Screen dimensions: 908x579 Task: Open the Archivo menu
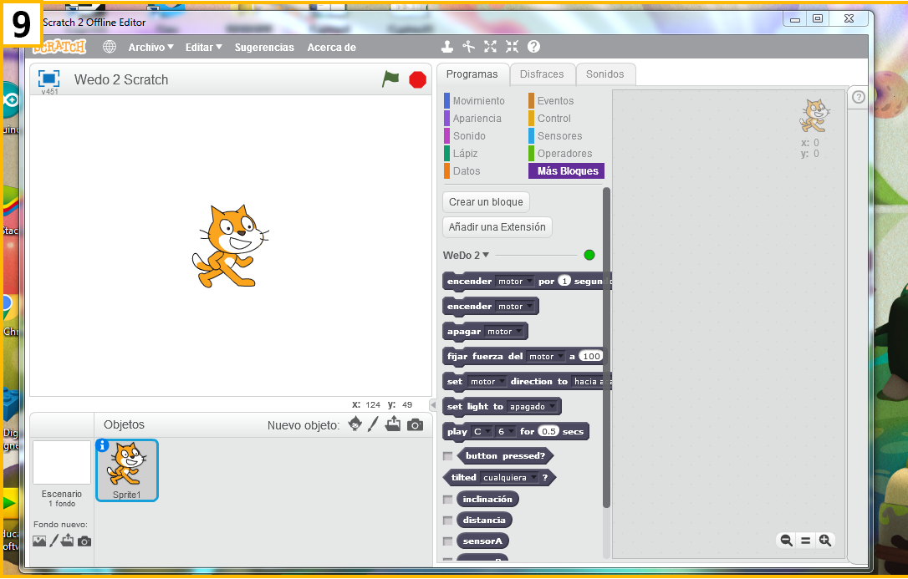[150, 48]
